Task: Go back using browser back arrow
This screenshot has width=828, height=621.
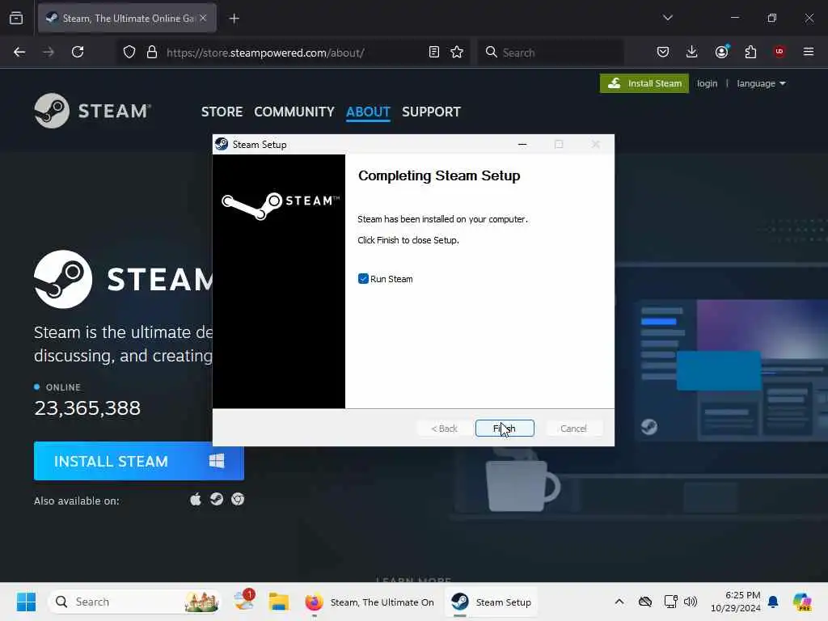Action: 19,52
